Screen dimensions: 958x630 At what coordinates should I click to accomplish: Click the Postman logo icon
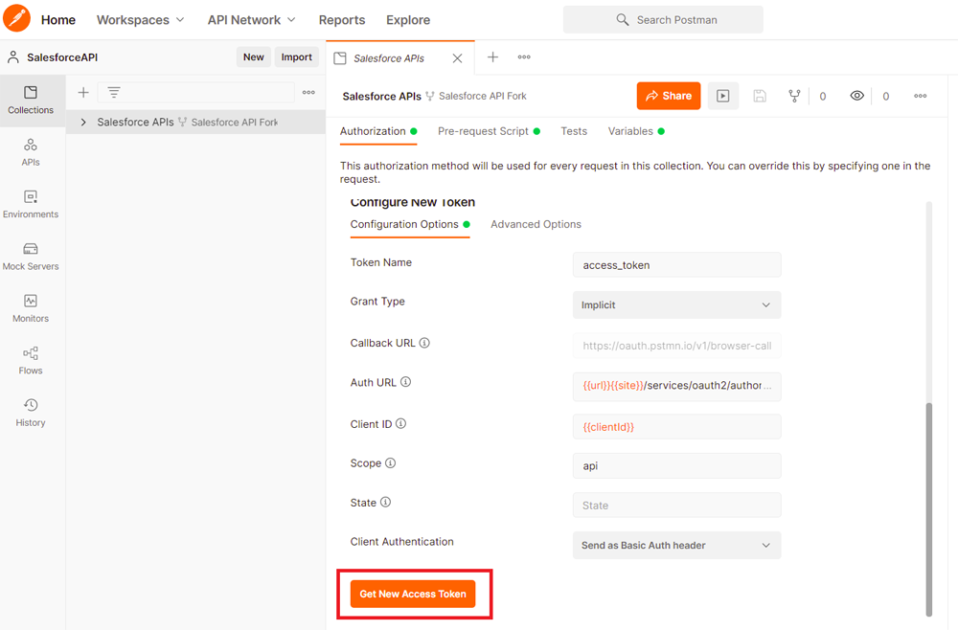pyautogui.click(x=16, y=17)
